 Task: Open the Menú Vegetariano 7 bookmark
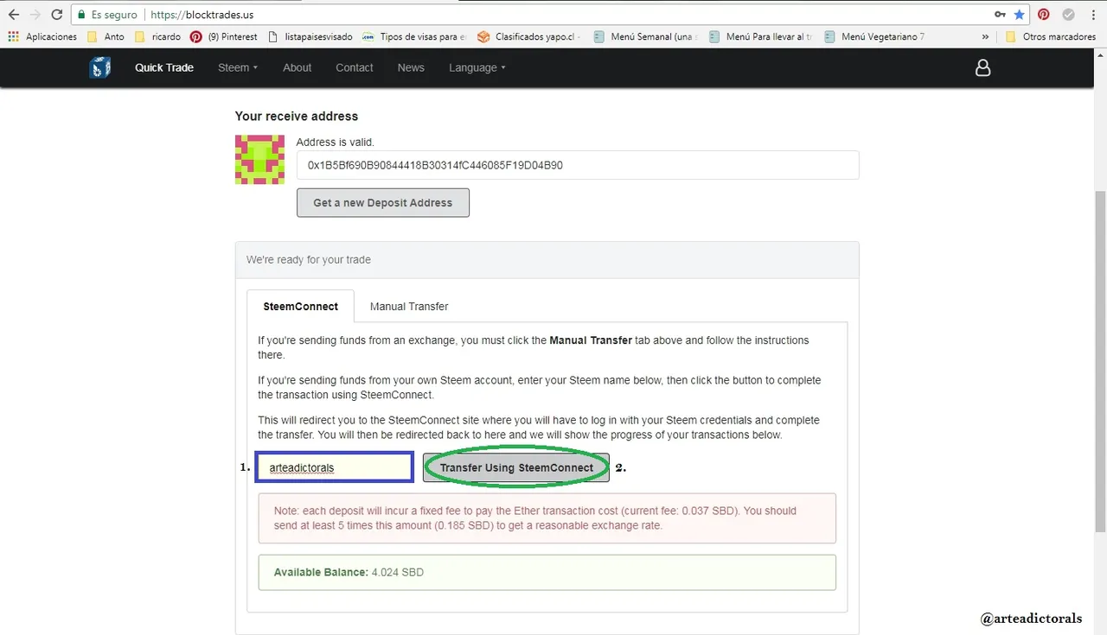click(874, 37)
